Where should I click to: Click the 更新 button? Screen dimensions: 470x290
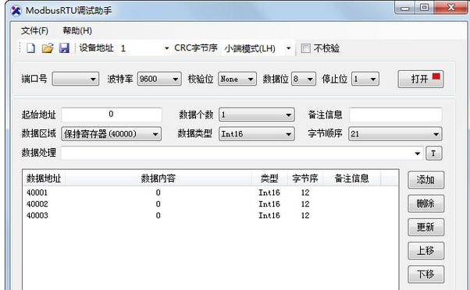tap(425, 227)
